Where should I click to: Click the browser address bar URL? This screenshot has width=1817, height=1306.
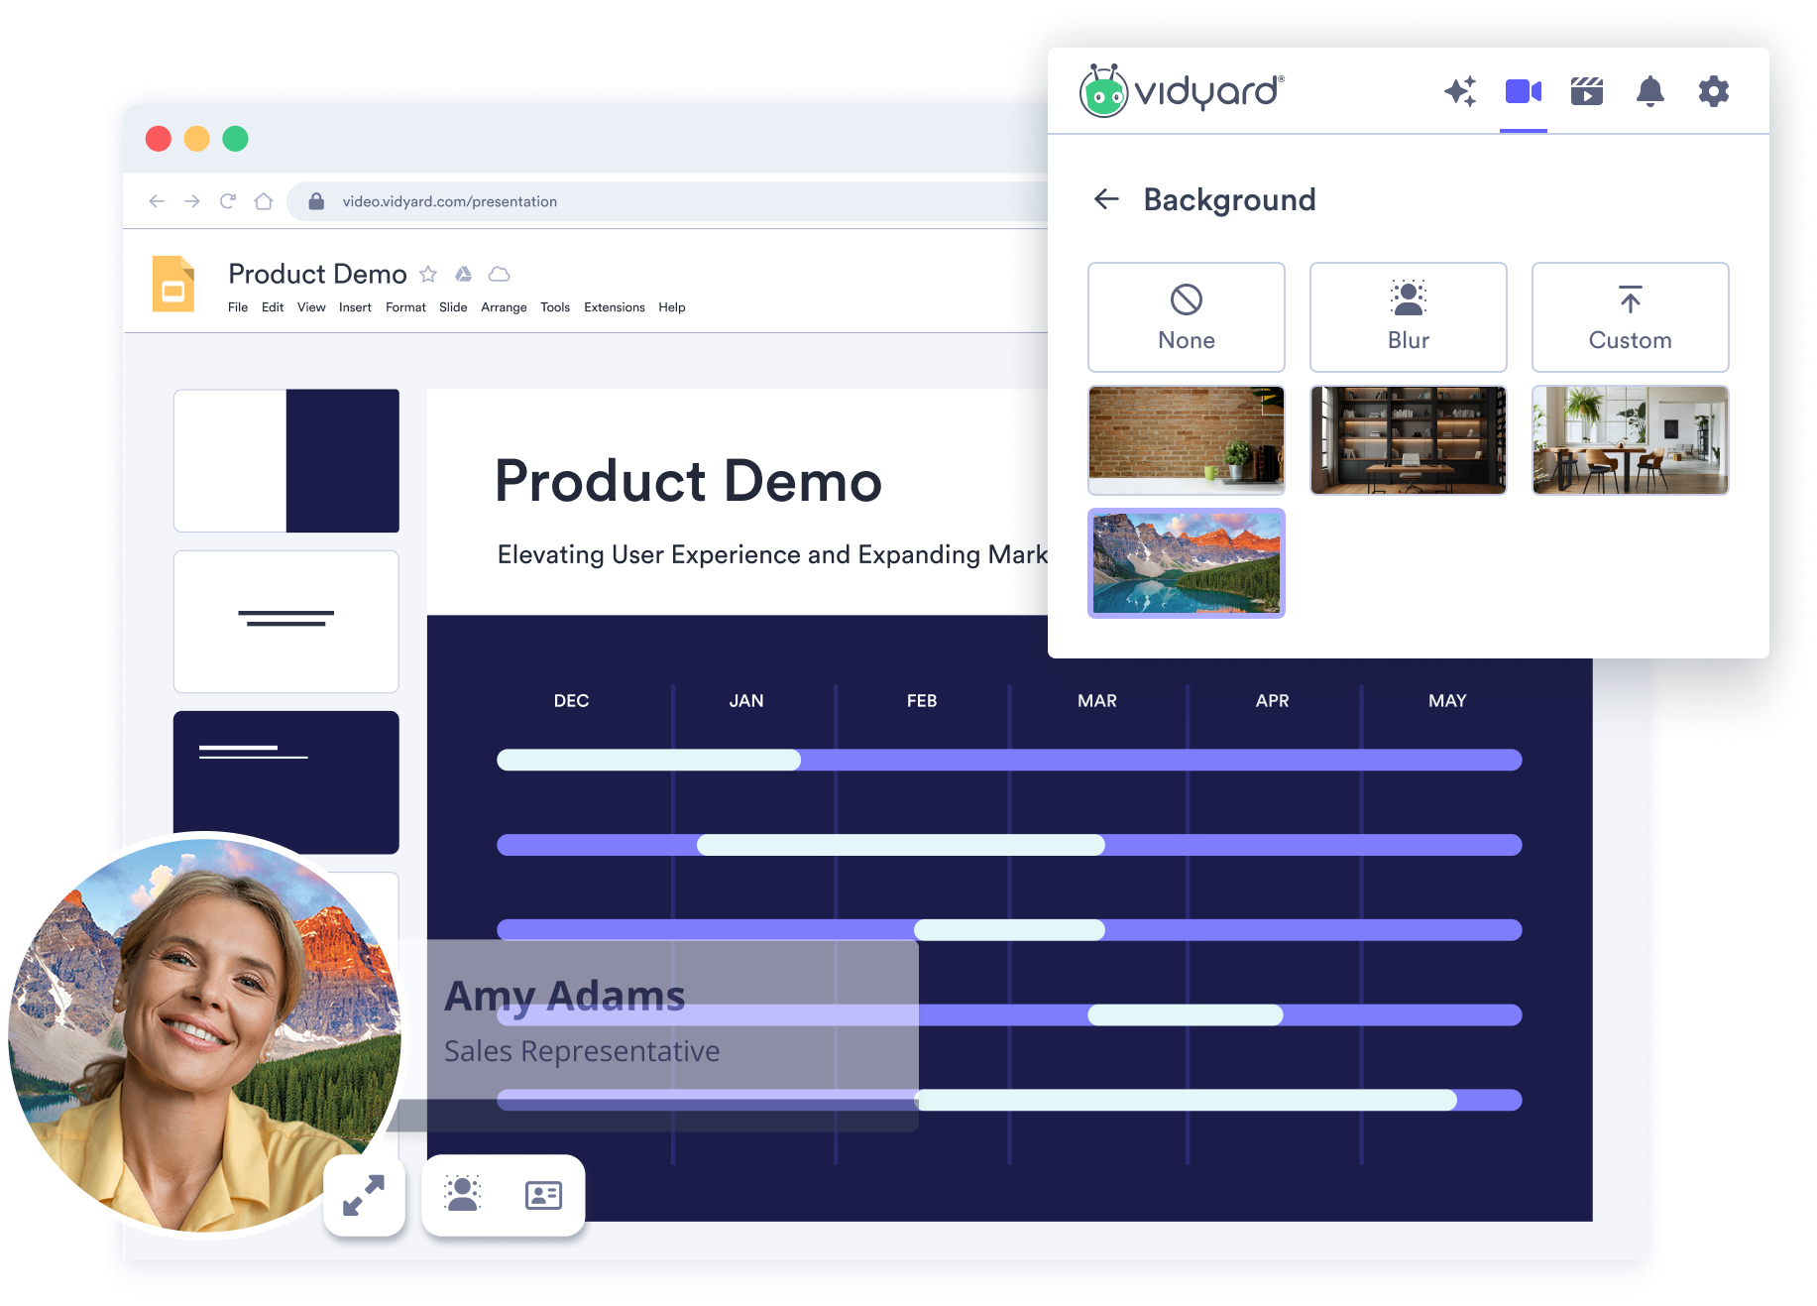pyautogui.click(x=450, y=201)
